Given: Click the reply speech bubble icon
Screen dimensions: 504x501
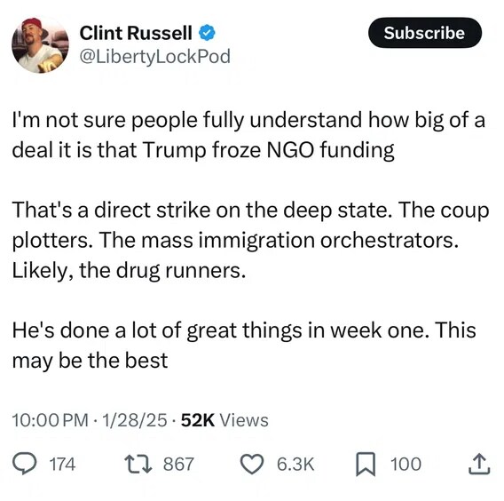Looking at the screenshot, I should (24, 464).
